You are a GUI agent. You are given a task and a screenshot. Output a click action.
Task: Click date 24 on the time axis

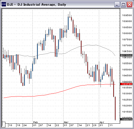(25, 125)
